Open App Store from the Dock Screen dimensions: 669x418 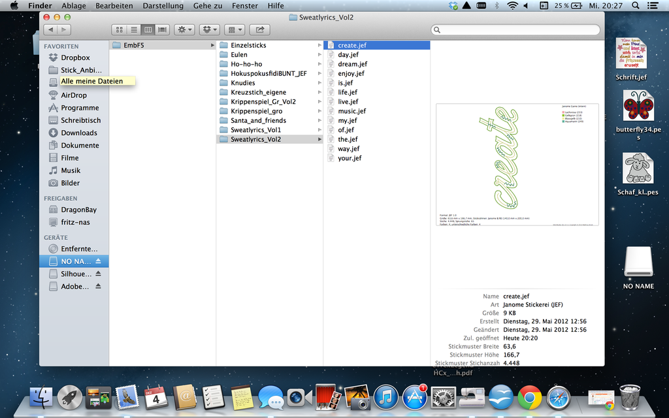click(x=414, y=398)
